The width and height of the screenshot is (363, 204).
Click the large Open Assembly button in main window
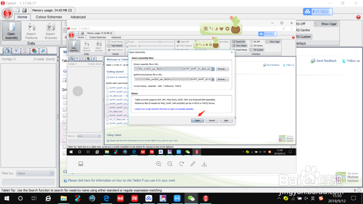pyautogui.click(x=11, y=31)
